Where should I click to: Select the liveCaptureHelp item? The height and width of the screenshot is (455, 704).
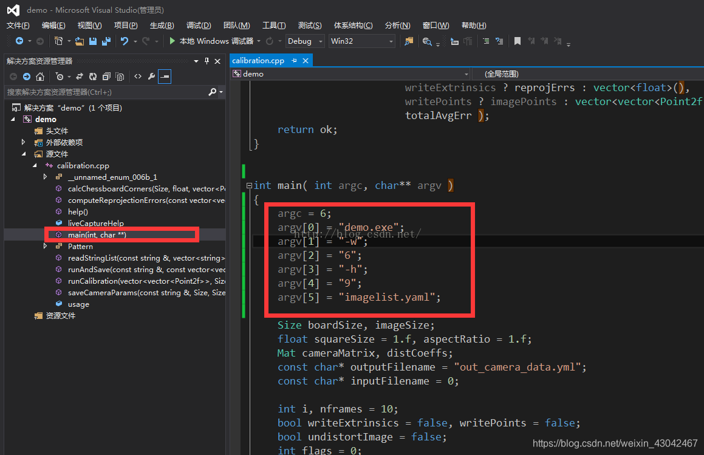pos(95,223)
